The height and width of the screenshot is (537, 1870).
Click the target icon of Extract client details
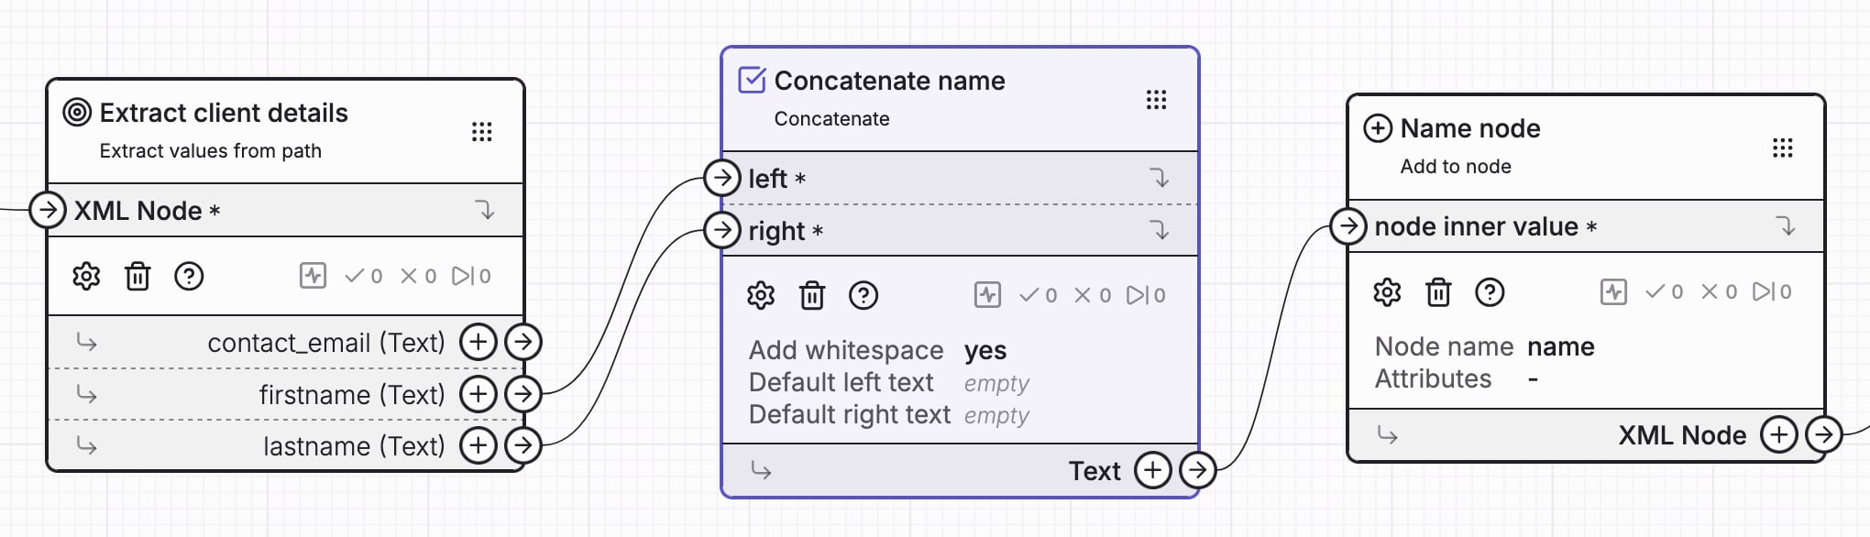point(77,113)
